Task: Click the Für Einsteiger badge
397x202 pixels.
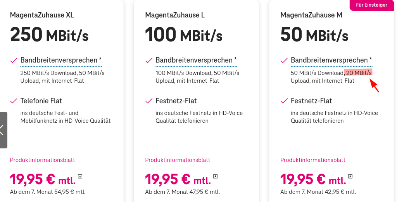Action: click(372, 5)
